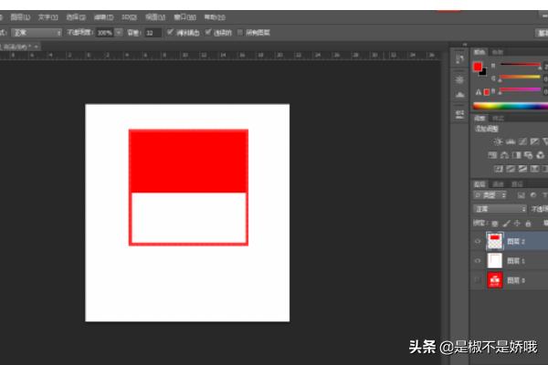Open the 窗口 menu
Image resolution: width=548 pixels, height=365 pixels.
tap(184, 16)
